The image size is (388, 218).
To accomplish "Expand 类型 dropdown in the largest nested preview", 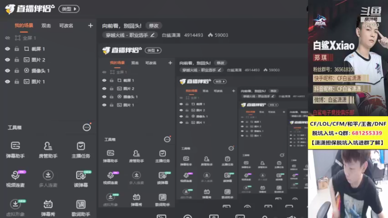I will 153,50.
